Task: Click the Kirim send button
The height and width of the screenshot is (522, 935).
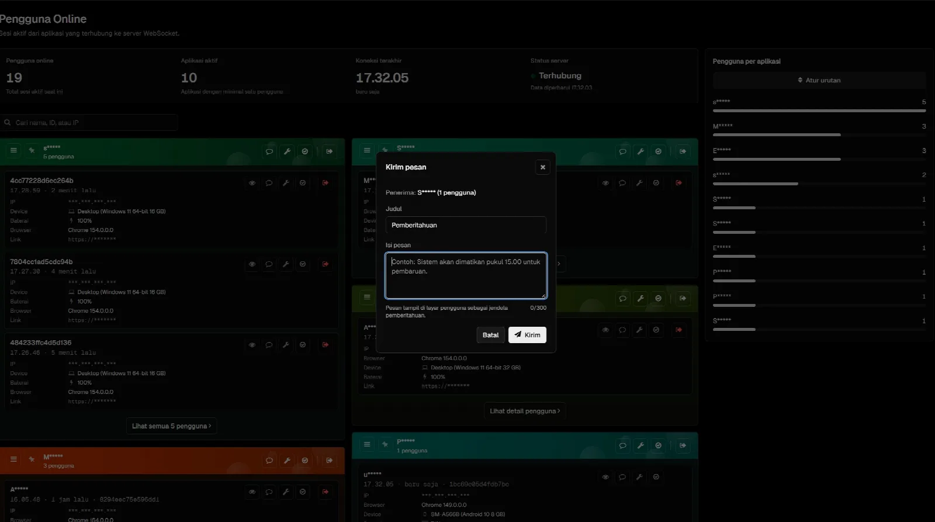Action: (527, 335)
